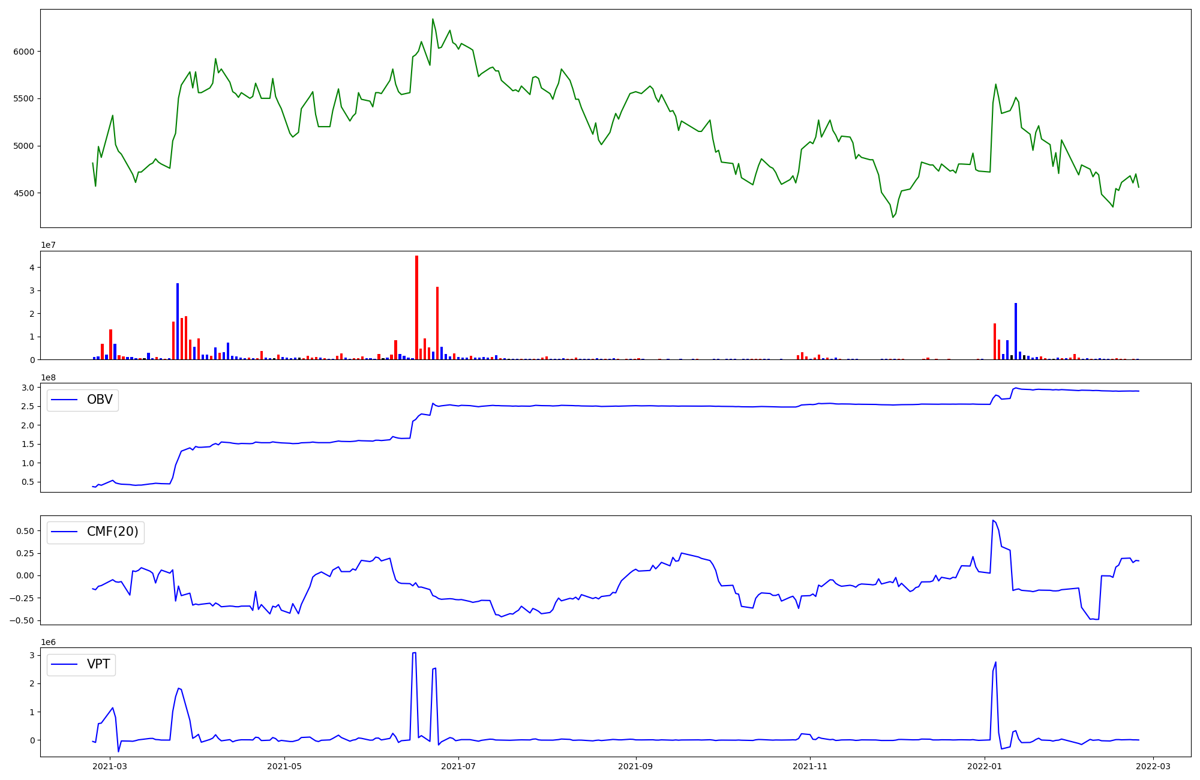Image resolution: width=1200 pixels, height=780 pixels.
Task: Click the highest peak of the green price line
Action: coord(433,19)
